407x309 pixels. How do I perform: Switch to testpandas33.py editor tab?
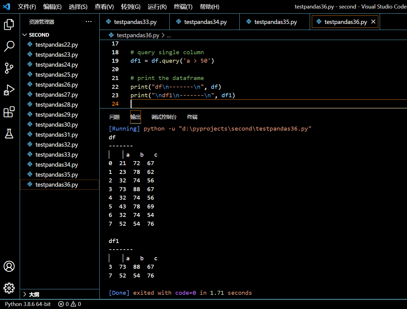tap(135, 22)
